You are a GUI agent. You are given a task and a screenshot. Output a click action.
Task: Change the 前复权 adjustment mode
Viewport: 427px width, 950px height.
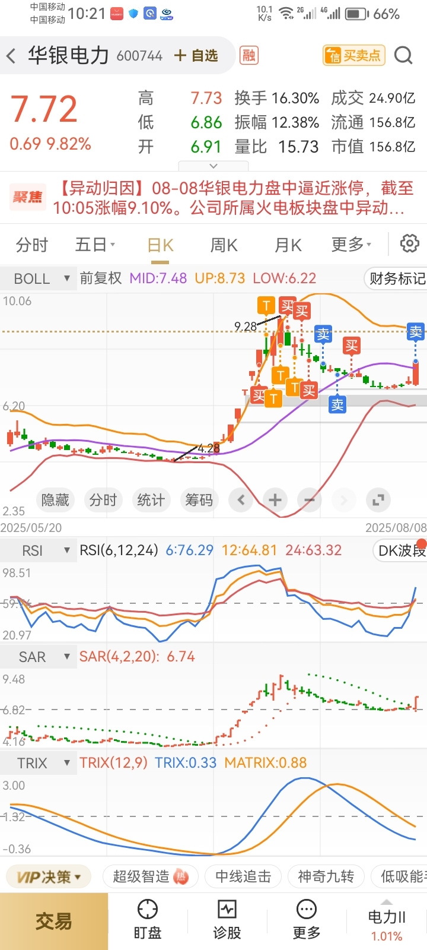[x=101, y=278]
